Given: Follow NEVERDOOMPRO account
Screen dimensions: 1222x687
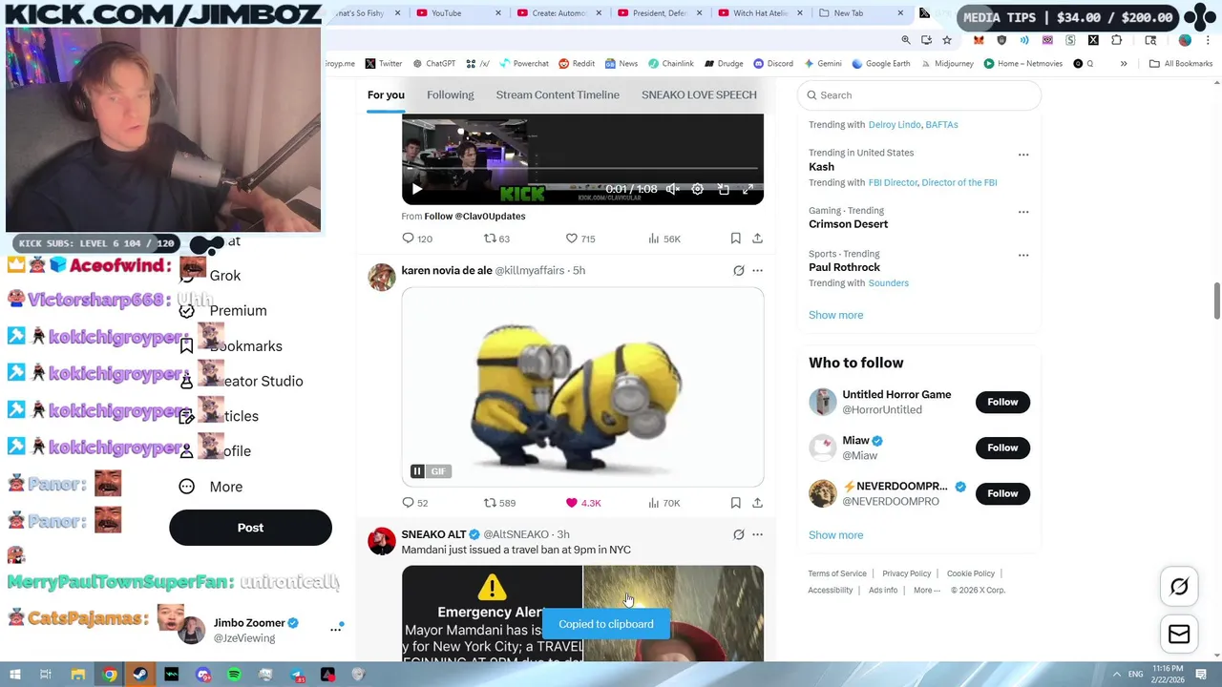Looking at the screenshot, I should [x=1002, y=493].
